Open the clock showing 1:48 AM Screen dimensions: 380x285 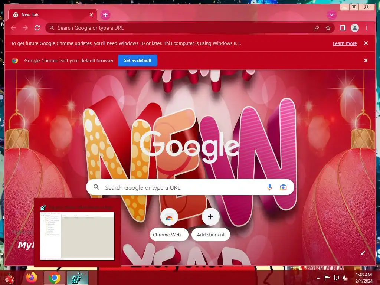[364, 278]
